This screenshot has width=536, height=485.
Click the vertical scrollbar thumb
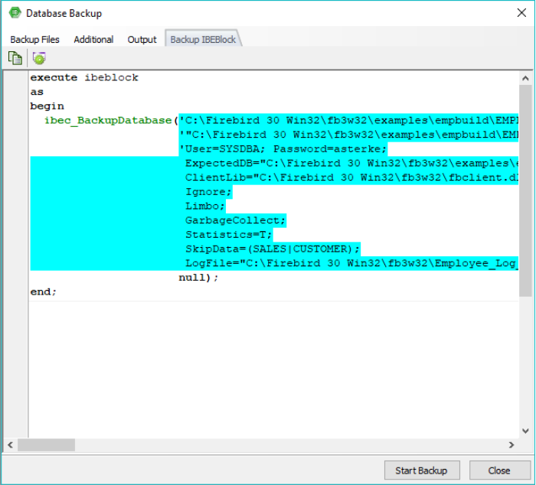[525, 191]
